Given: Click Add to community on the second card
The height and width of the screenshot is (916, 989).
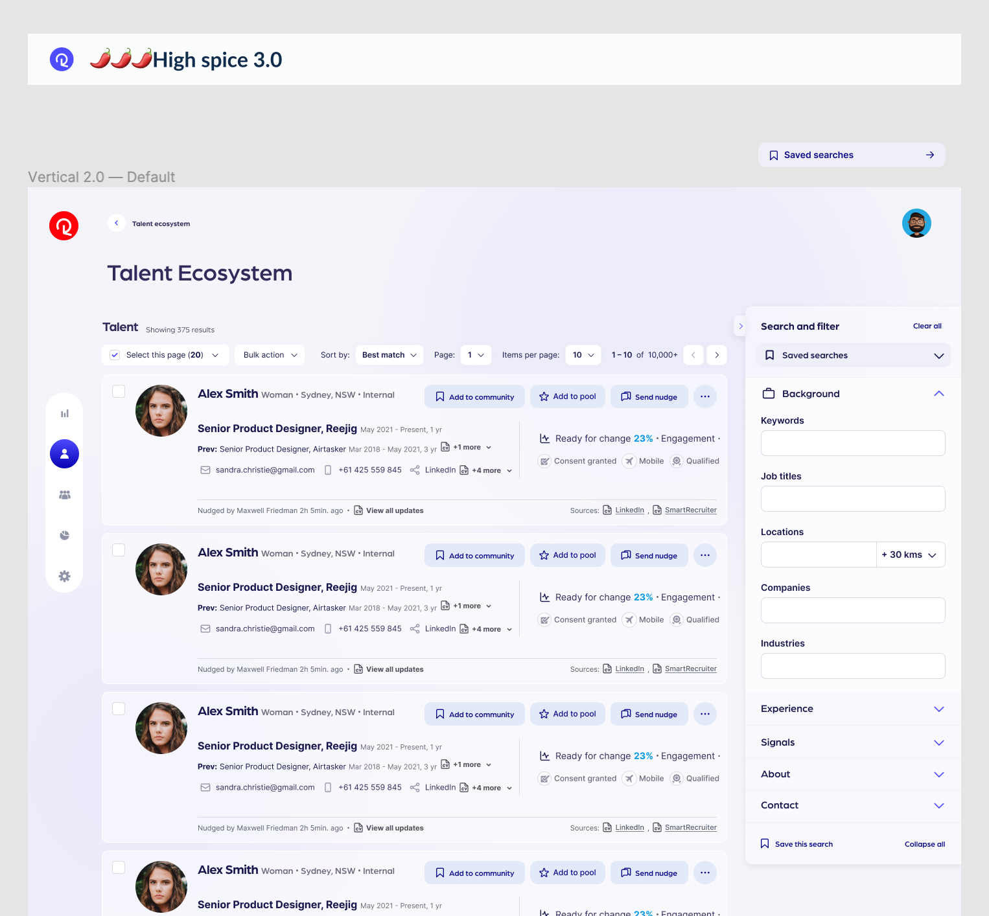Looking at the screenshot, I should pos(474,555).
